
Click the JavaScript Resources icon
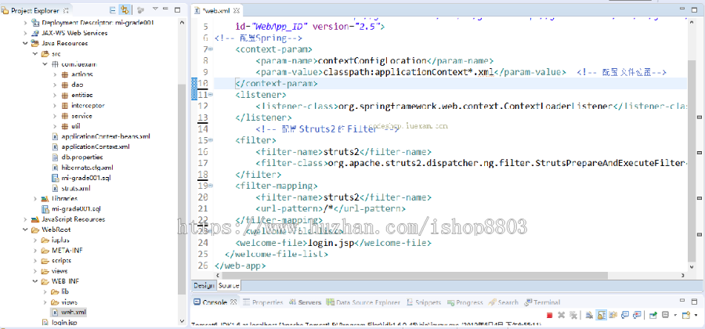(34, 219)
